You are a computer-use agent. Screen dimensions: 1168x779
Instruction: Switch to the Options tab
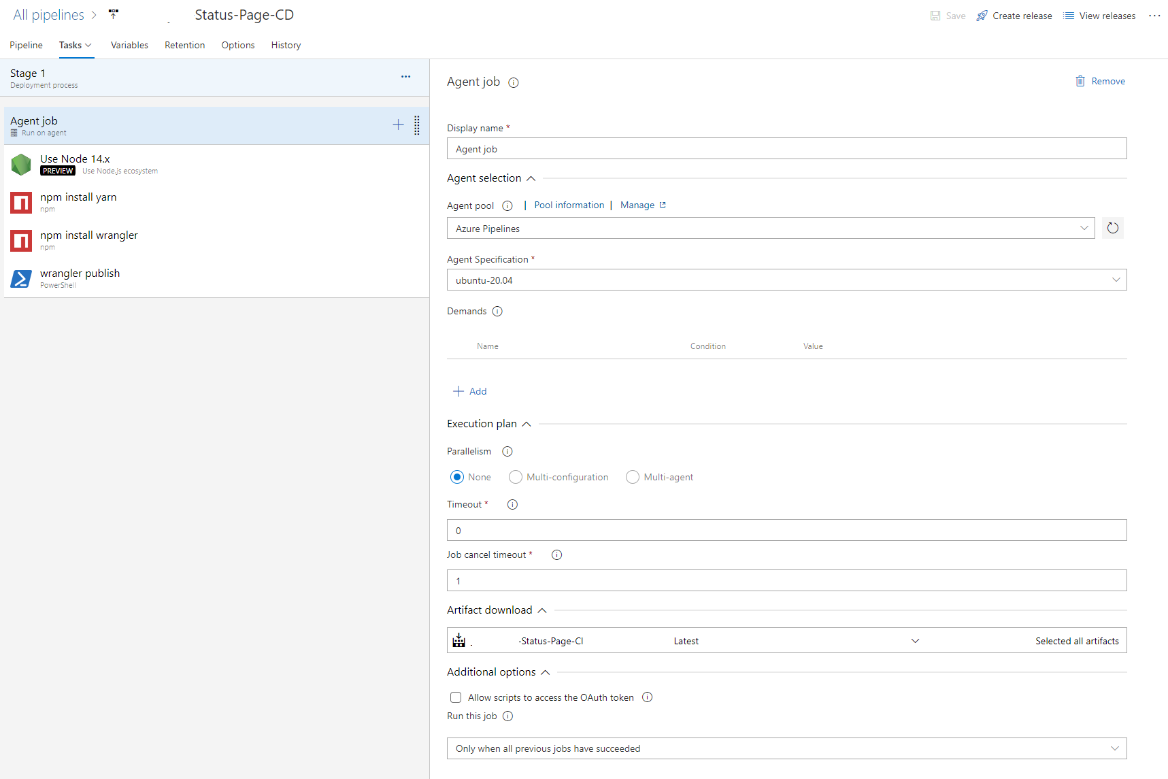pyautogui.click(x=238, y=45)
